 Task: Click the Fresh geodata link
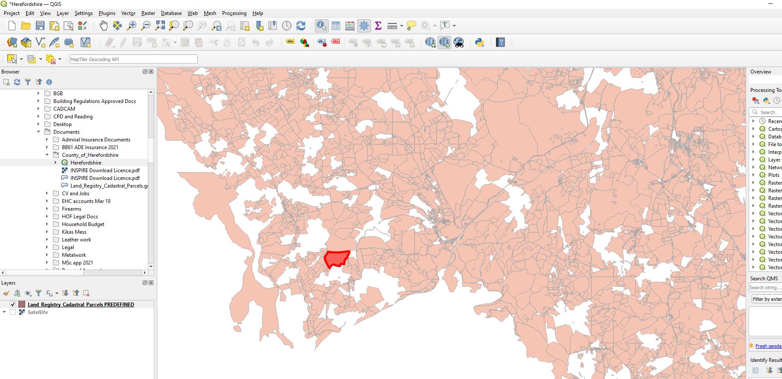tap(768, 346)
